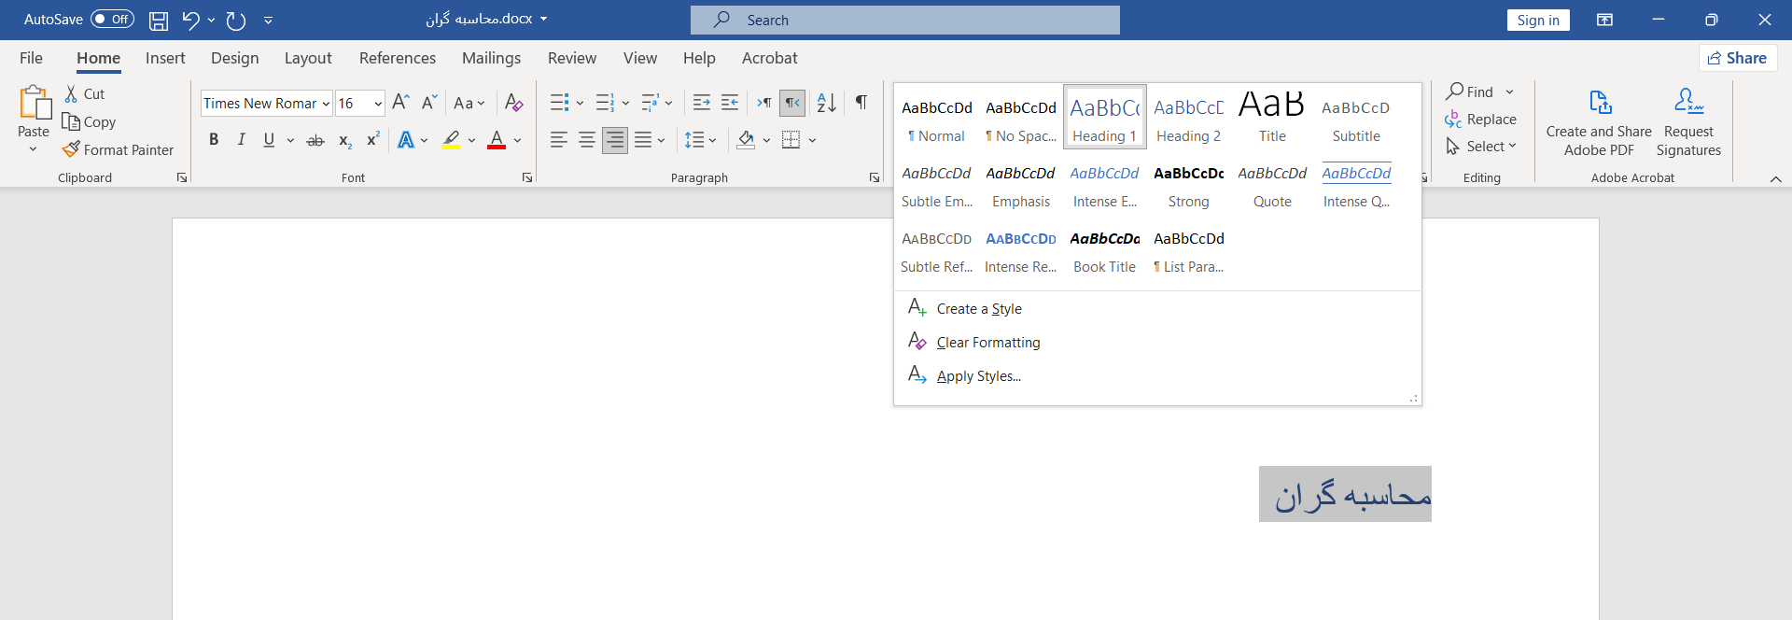Click the Sign in button

click(x=1537, y=20)
